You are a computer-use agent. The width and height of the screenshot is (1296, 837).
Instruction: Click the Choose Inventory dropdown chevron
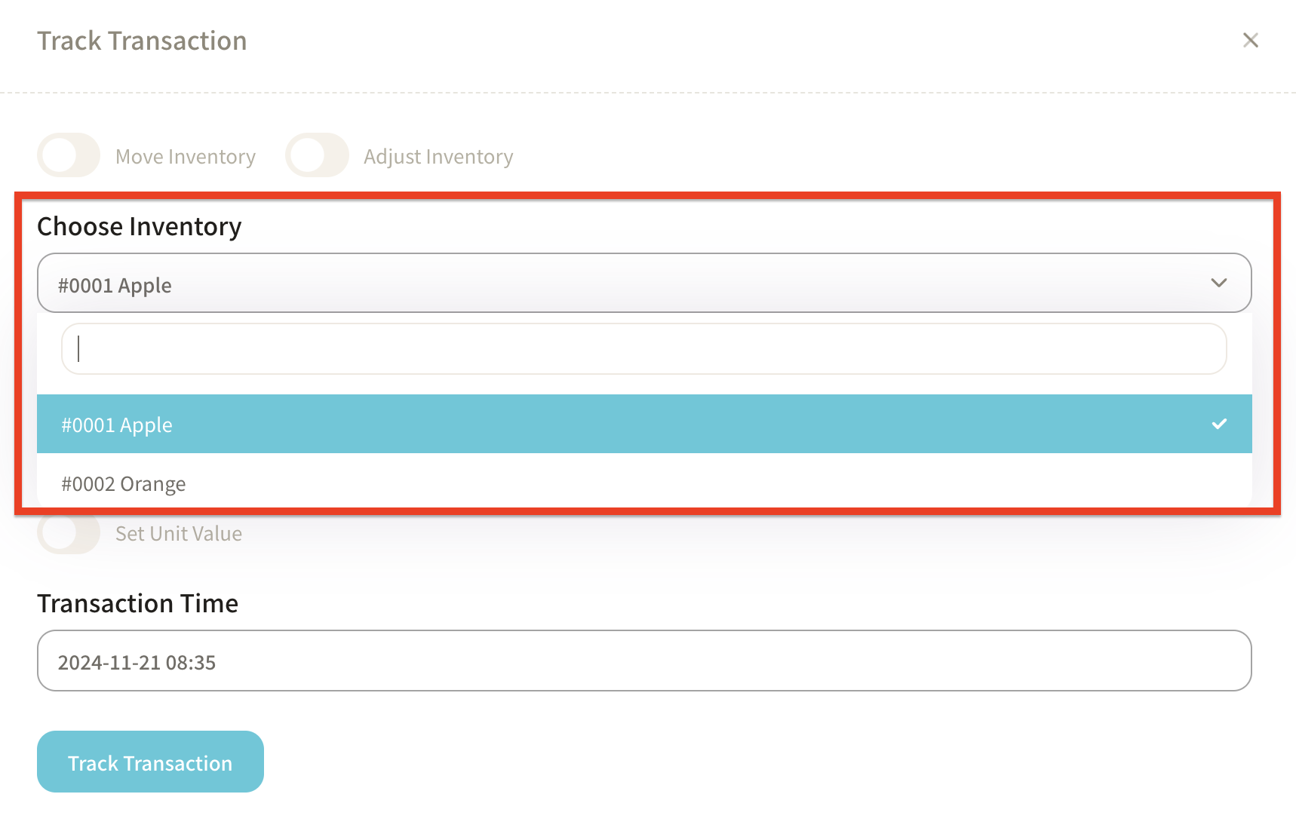(x=1218, y=283)
